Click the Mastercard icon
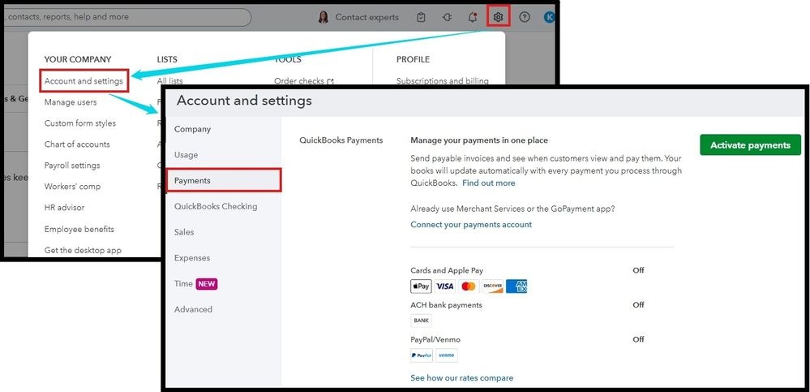 click(469, 286)
